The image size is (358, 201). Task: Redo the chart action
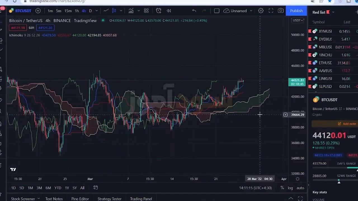coord(204,11)
